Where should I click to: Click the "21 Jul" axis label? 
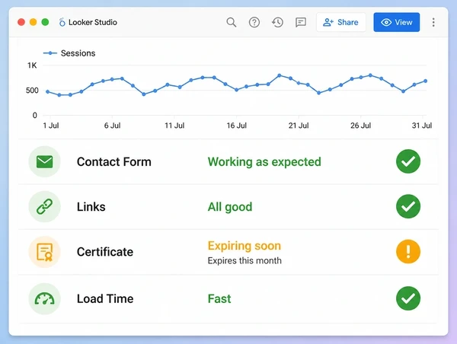(299, 126)
